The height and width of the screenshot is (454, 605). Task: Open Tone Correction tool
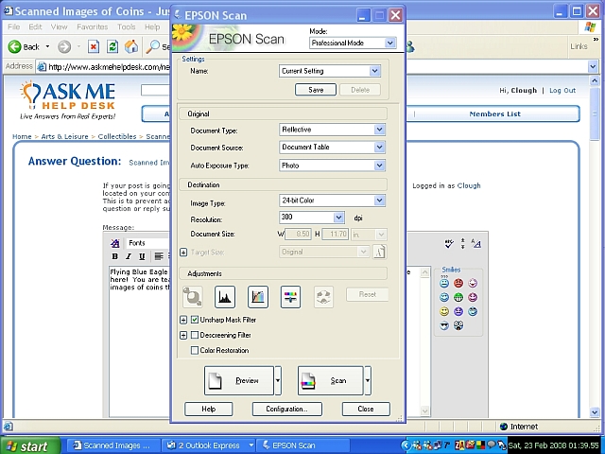point(258,297)
